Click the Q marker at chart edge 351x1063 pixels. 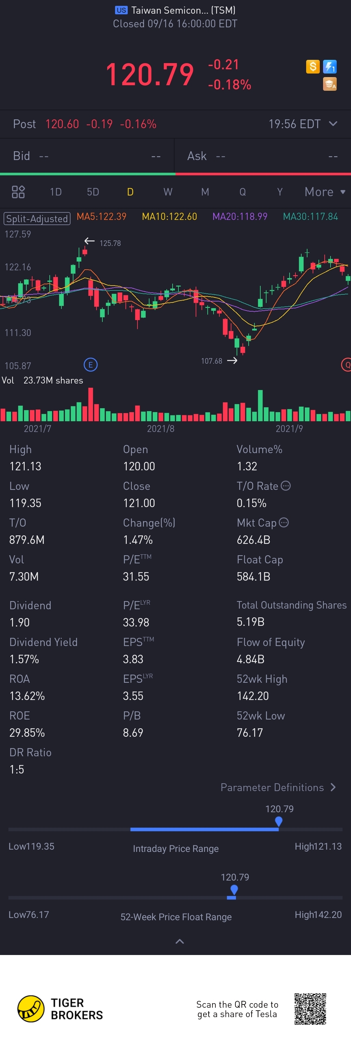(x=346, y=365)
